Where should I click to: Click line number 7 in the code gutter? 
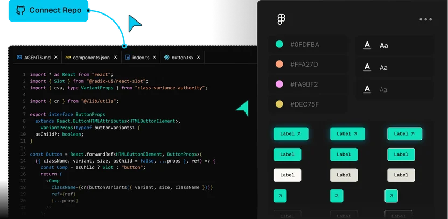coord(25,114)
